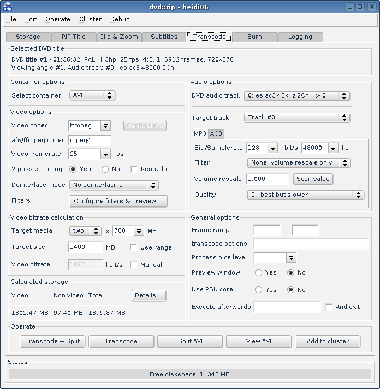
Task: Click the Execute afterwards field
Action: (x=287, y=307)
